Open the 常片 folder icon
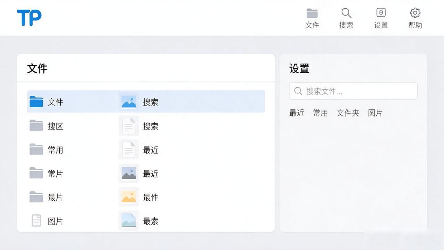Viewport: 444px width, 250px height. pos(36,173)
